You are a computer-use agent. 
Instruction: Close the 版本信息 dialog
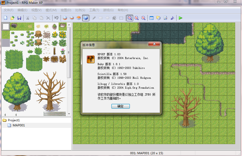tap(154, 44)
